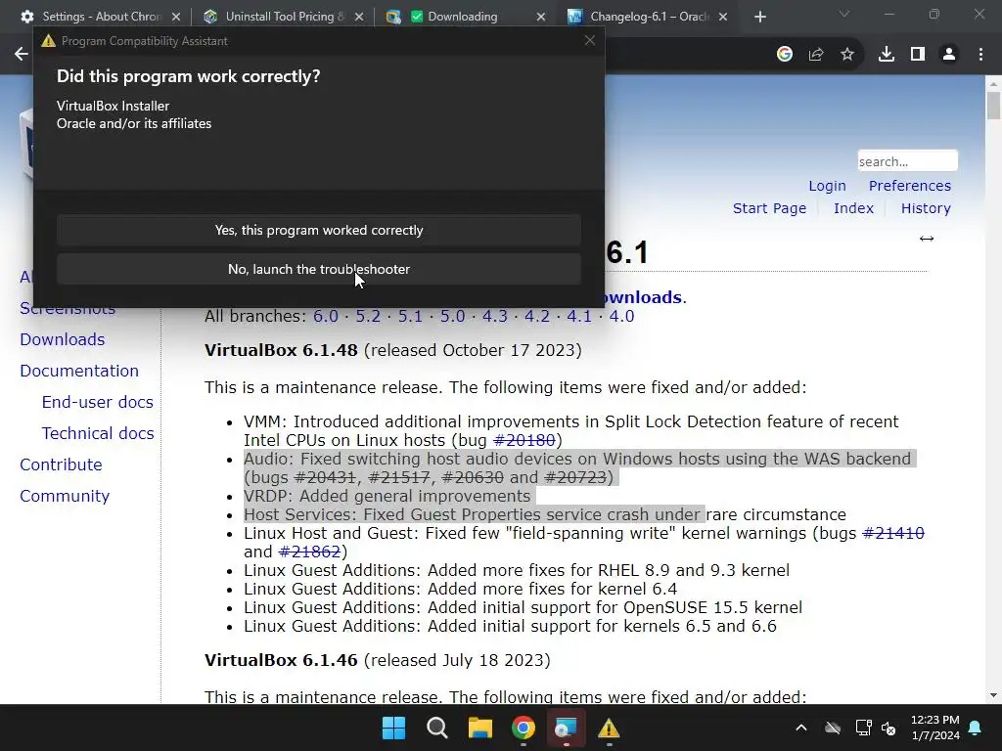Open the Login link
The height and width of the screenshot is (751, 1002).
827,186
